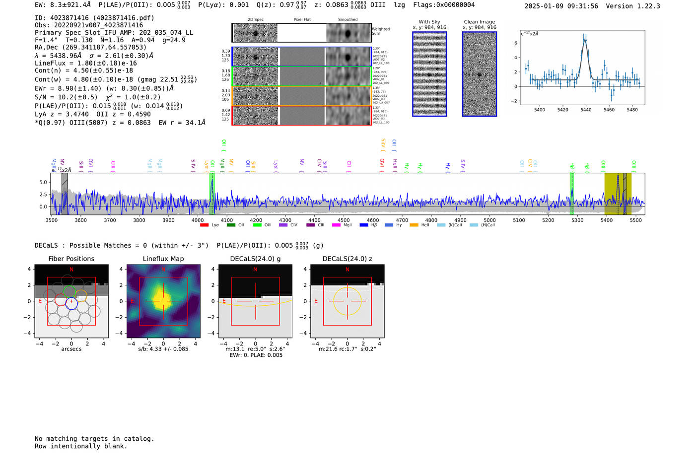
Task: Click the ID: 4023871416 text line
Action: click(94, 18)
